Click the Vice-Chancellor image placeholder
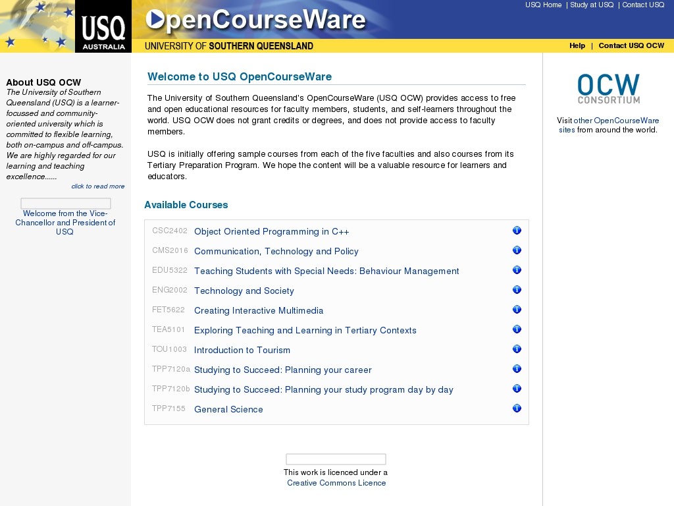Viewport: 674px width, 506px height. 66,204
